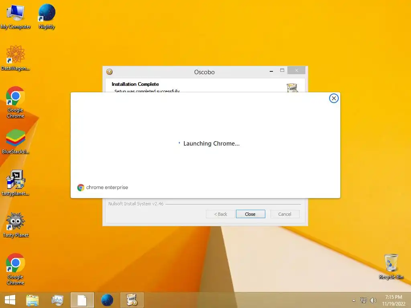The height and width of the screenshot is (308, 411).
Task: Maximize the Oscobo installer window
Action: click(282, 70)
